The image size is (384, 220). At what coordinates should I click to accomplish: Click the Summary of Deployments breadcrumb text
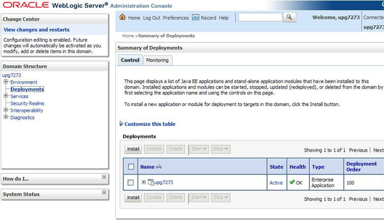pyautogui.click(x=166, y=36)
